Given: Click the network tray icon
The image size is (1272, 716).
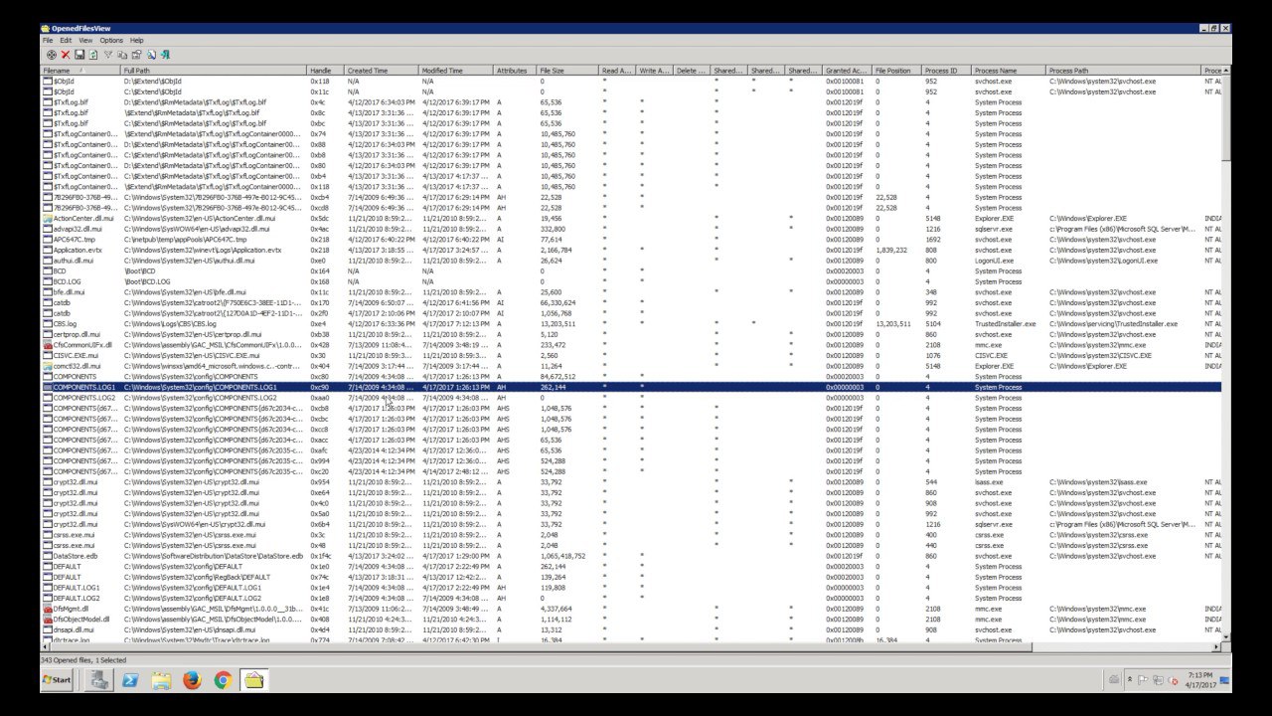Looking at the screenshot, I should click(x=1158, y=680).
